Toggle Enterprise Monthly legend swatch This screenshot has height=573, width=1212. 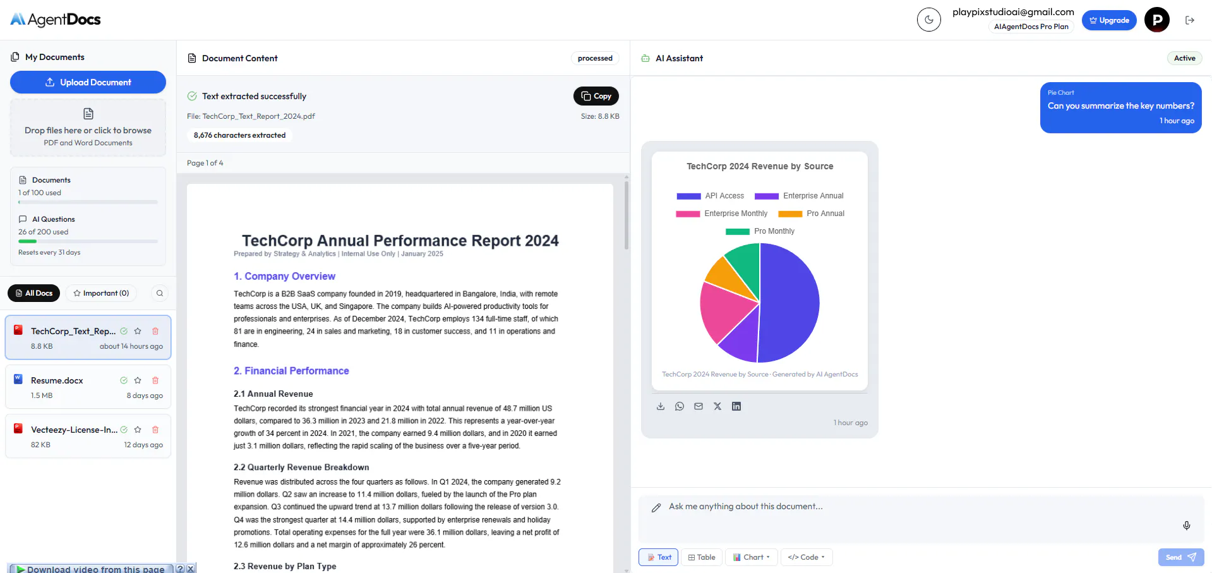click(x=688, y=214)
